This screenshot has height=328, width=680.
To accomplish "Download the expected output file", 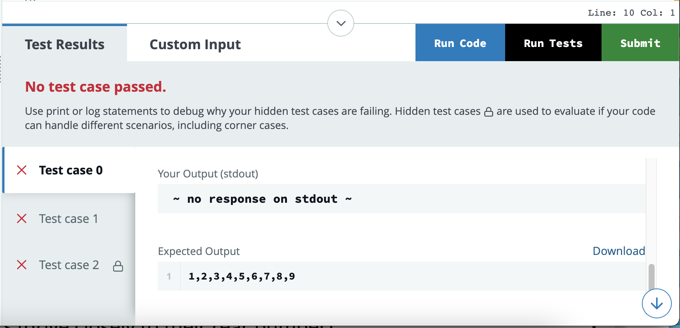I will (619, 251).
